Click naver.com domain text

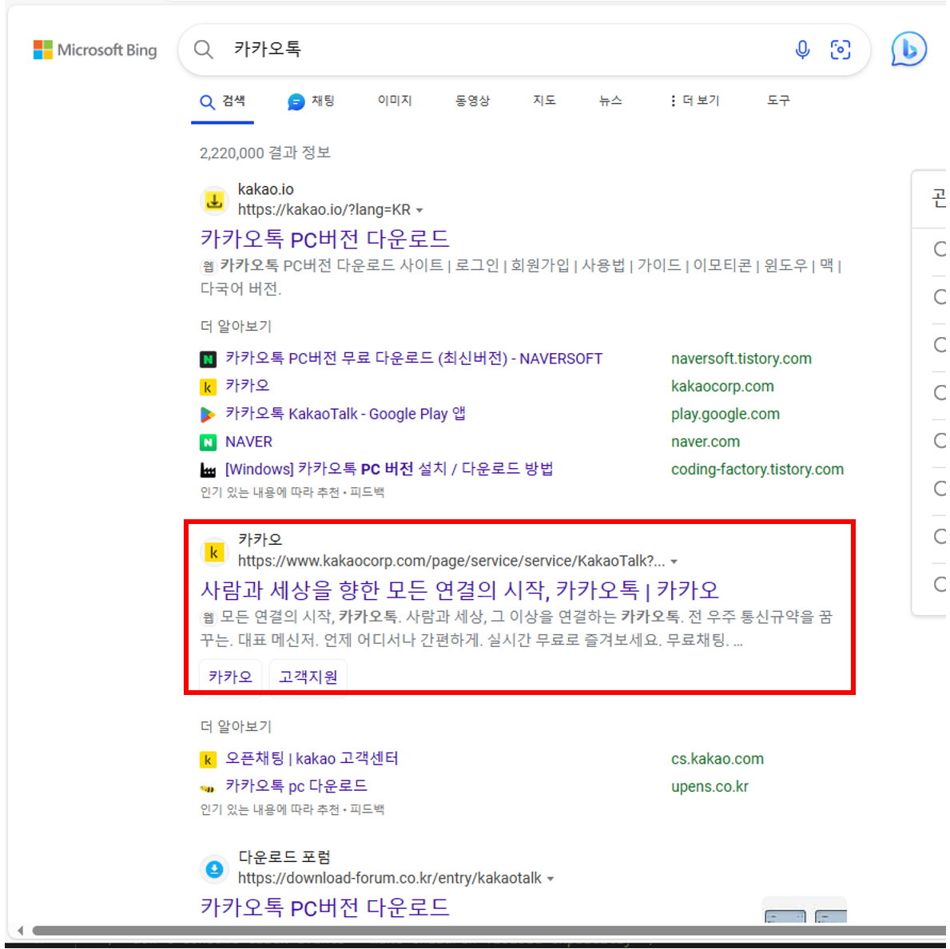tap(706, 442)
